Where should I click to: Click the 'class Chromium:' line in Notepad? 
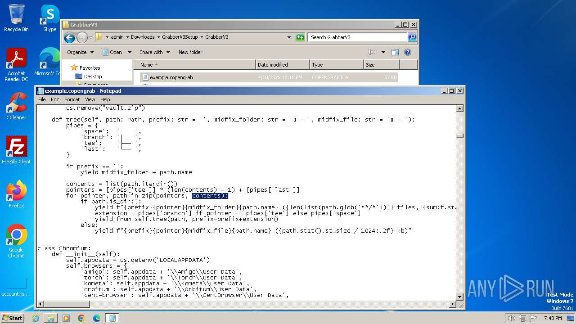[x=64, y=248]
